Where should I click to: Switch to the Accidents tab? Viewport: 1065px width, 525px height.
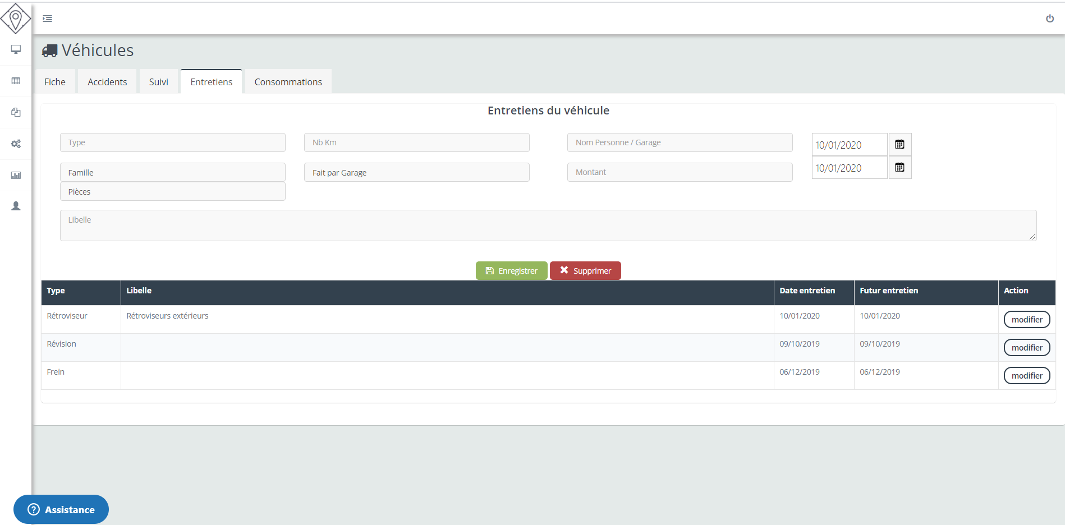point(107,82)
